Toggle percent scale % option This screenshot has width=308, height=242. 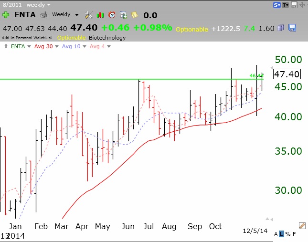pyautogui.click(x=288, y=234)
